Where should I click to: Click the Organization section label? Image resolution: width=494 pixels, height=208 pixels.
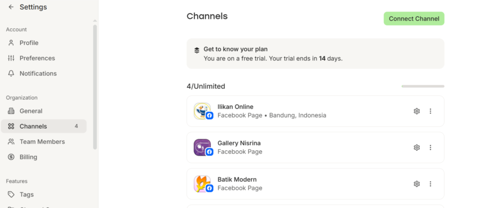(21, 98)
